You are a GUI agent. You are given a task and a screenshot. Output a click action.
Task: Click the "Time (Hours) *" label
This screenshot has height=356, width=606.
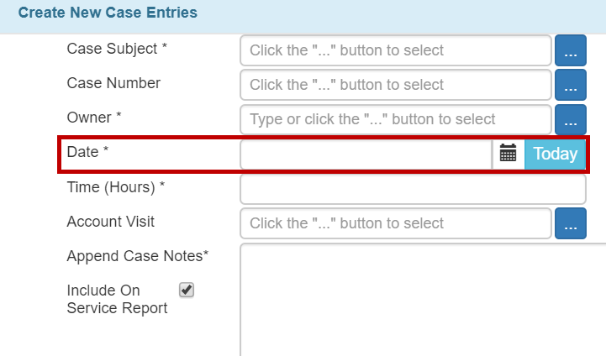point(115,187)
